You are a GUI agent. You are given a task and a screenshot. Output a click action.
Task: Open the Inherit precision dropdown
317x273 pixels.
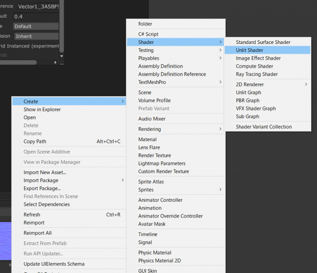tap(35, 36)
